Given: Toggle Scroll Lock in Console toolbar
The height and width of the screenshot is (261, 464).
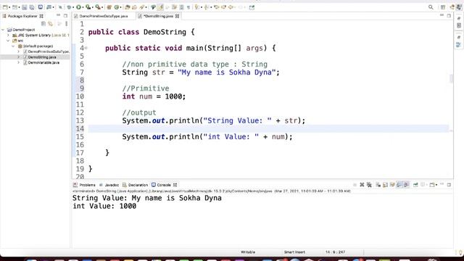Looking at the screenshot, I should tap(385, 185).
